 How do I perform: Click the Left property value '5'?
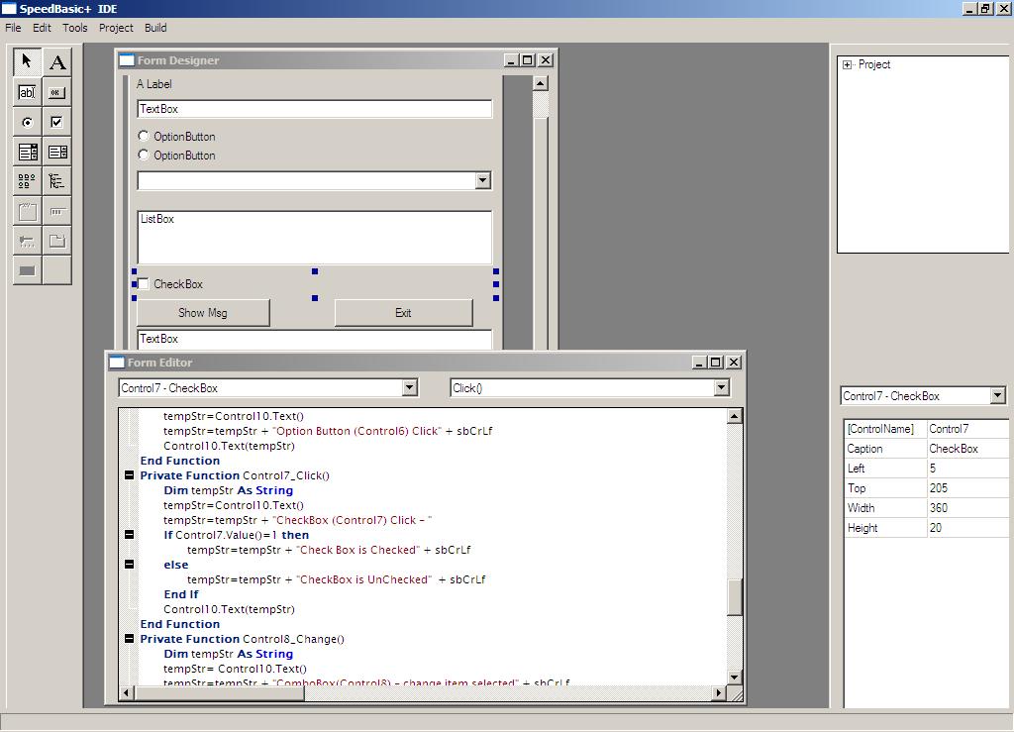coord(968,469)
